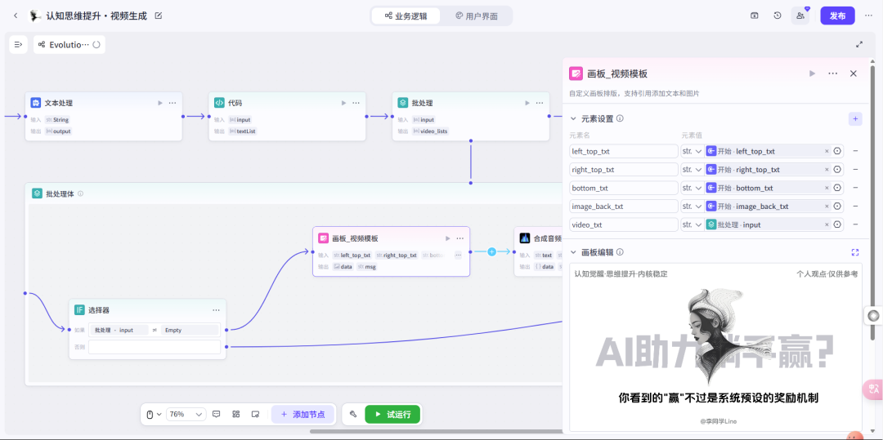883x440 pixels.
Task: Edit the workflow title with pencil icon
Action: (x=159, y=16)
